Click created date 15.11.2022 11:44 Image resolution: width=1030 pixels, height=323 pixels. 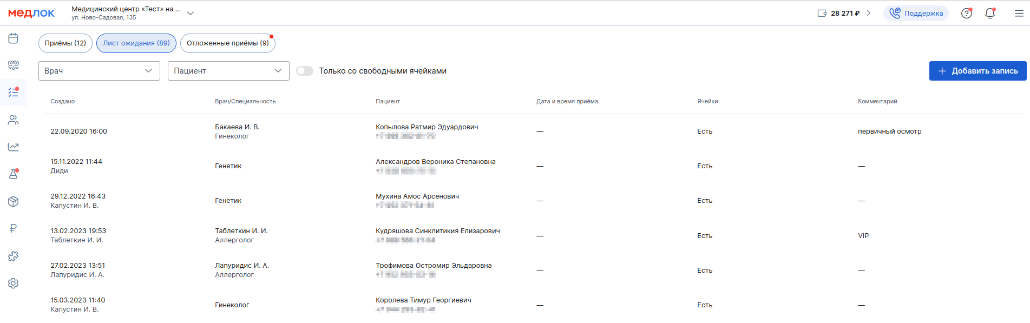[76, 162]
